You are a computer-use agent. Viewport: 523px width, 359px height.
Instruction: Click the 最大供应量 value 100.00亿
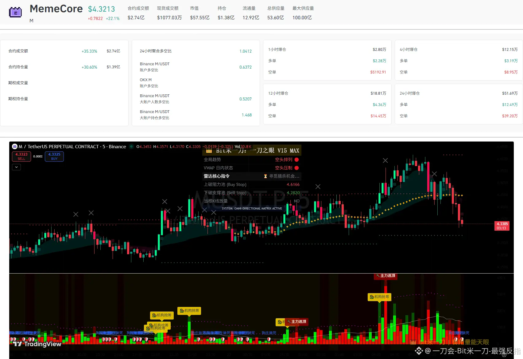(x=302, y=18)
